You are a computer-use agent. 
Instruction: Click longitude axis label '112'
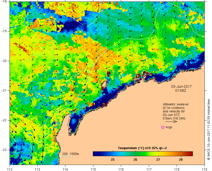[10, 169]
